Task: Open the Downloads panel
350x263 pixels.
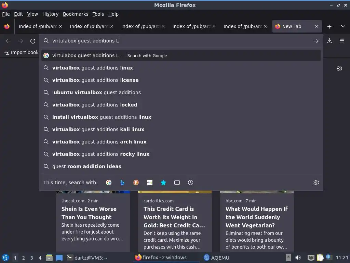Action: point(329,41)
